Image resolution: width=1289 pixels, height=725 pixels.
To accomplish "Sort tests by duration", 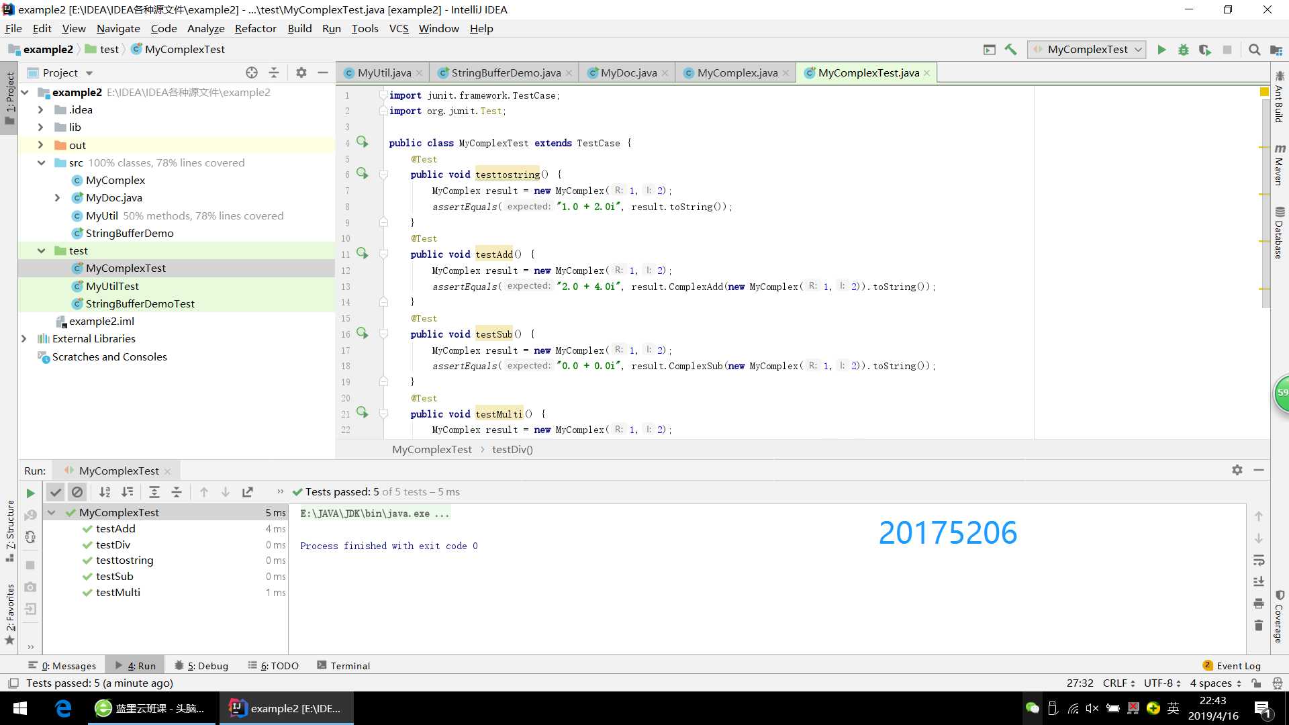I will [128, 492].
